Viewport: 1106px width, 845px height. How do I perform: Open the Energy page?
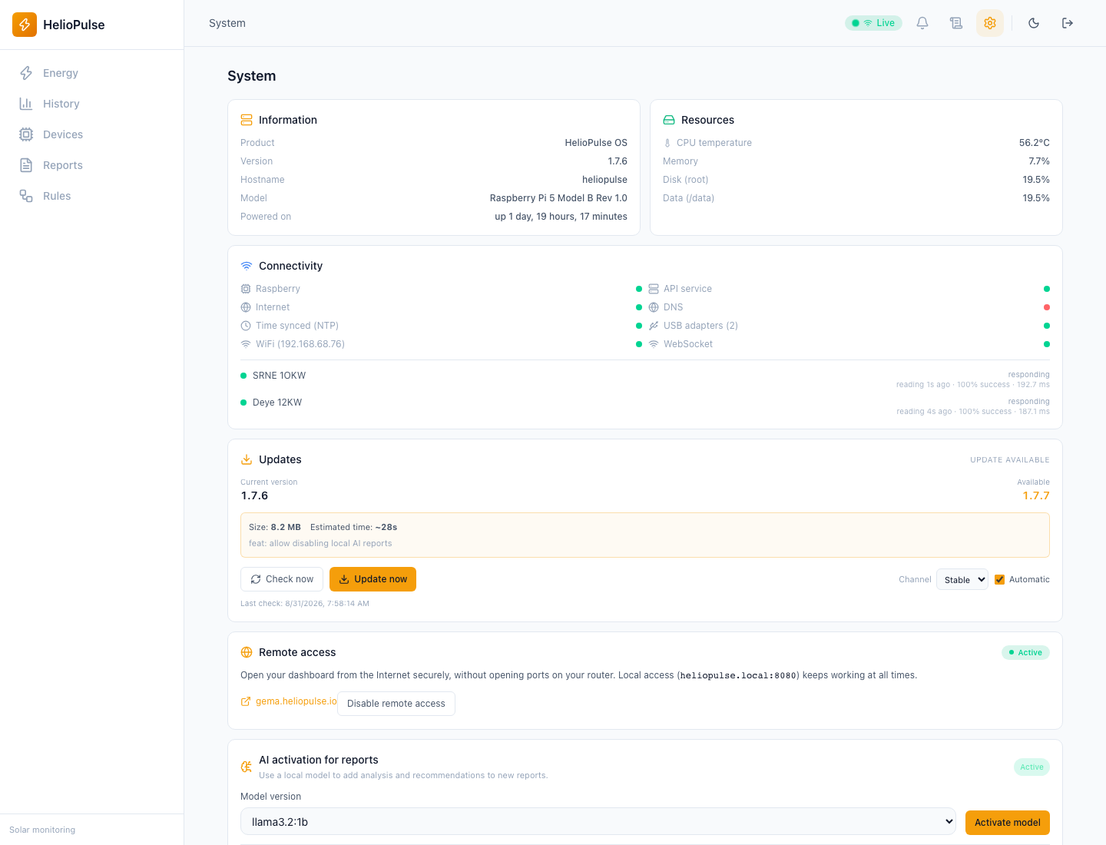(92, 73)
